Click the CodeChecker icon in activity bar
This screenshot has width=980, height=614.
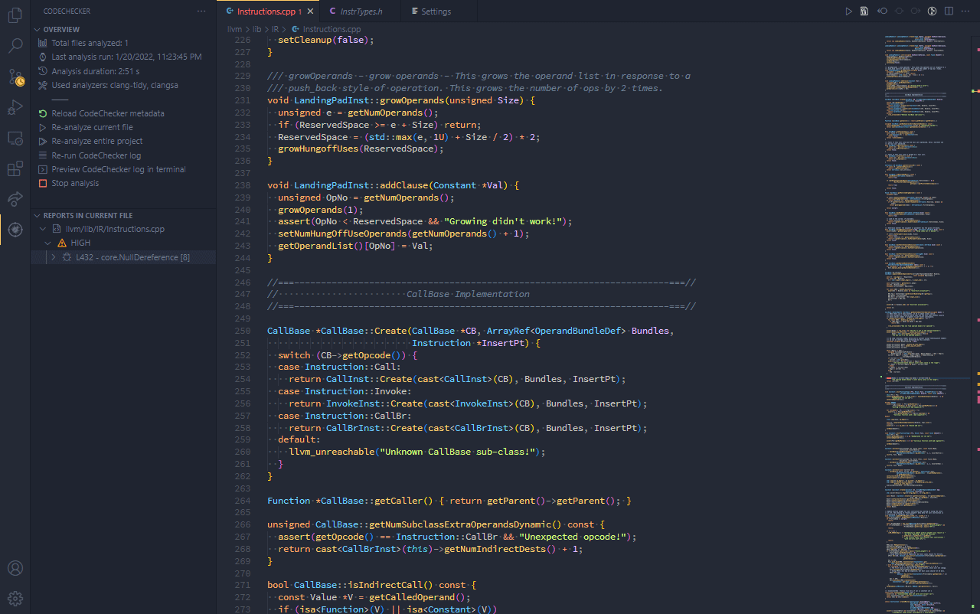(15, 229)
